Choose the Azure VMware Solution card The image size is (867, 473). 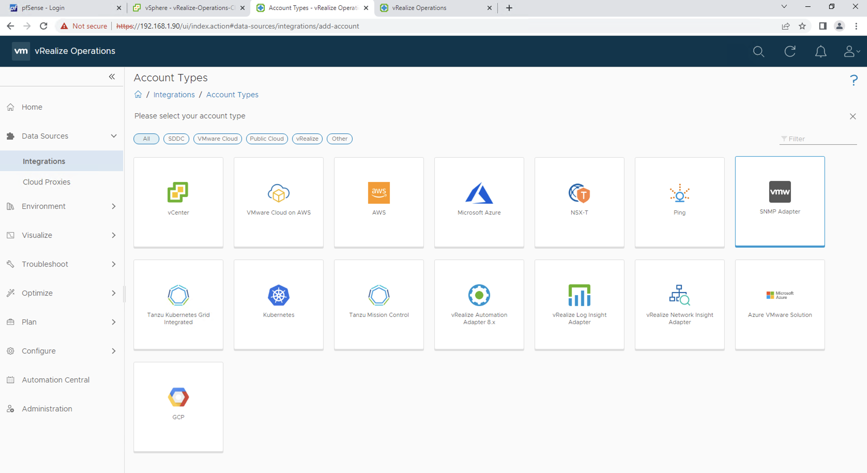[x=780, y=304]
